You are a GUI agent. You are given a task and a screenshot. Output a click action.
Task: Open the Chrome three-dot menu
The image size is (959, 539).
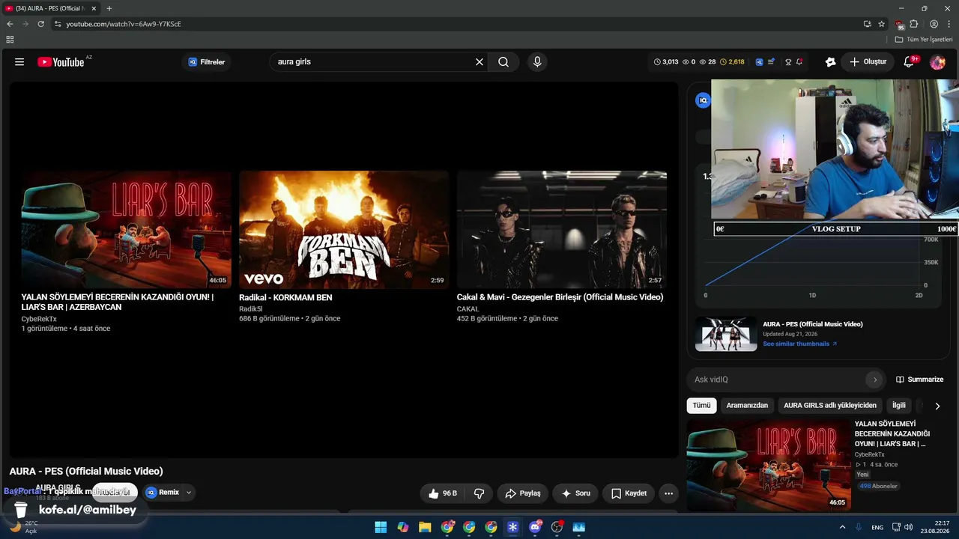pos(949,24)
